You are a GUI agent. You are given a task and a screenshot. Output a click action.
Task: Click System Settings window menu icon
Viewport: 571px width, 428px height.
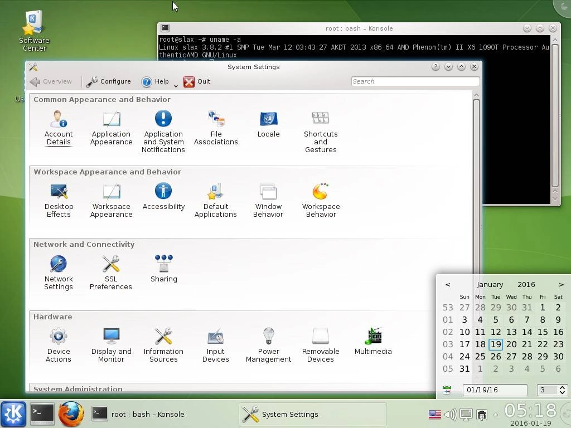tap(33, 67)
